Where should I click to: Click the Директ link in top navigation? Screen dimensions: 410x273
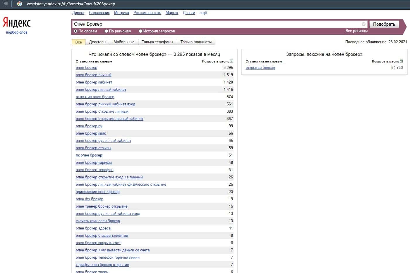(x=78, y=13)
